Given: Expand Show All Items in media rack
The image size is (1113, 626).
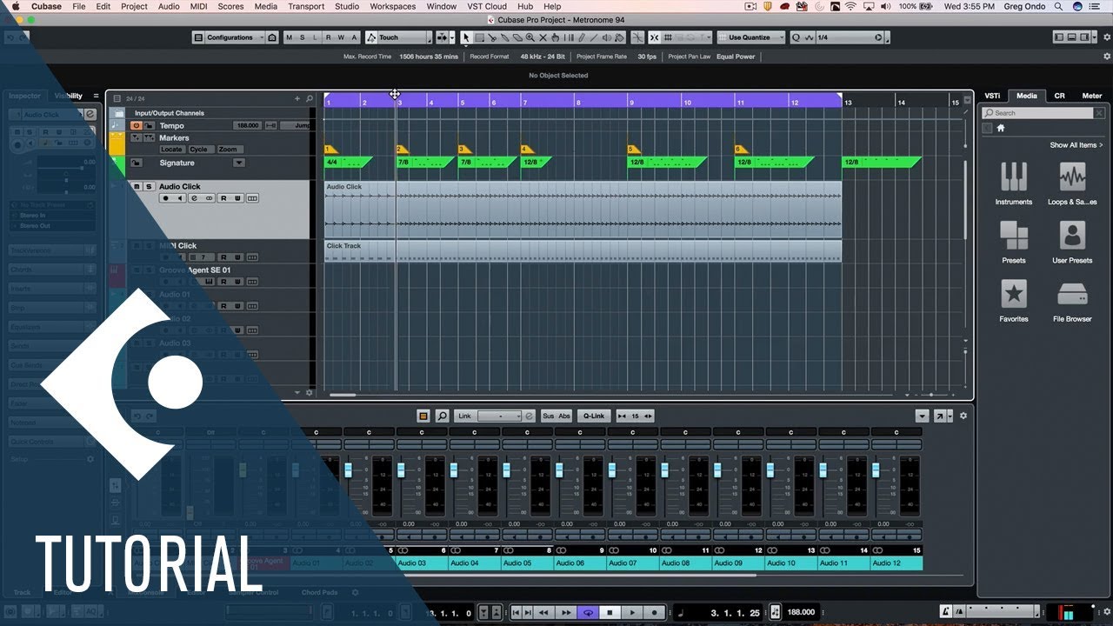Looking at the screenshot, I should click(1076, 145).
